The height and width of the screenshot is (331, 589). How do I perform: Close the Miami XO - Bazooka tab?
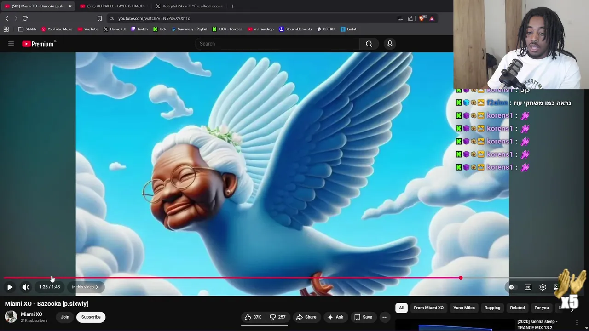70,6
